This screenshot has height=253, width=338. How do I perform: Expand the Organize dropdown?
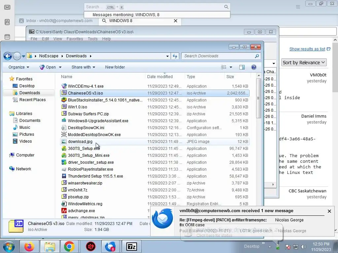coord(19,67)
